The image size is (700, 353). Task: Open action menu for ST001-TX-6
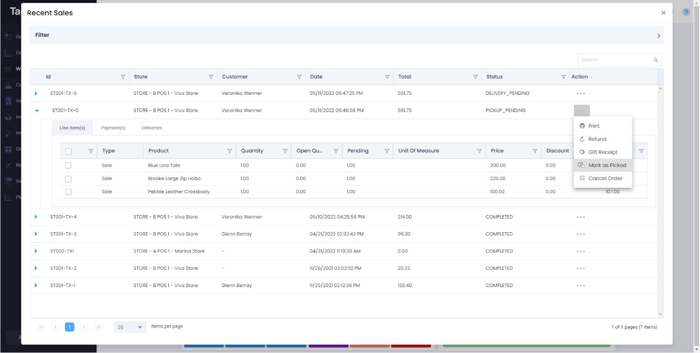(x=581, y=93)
